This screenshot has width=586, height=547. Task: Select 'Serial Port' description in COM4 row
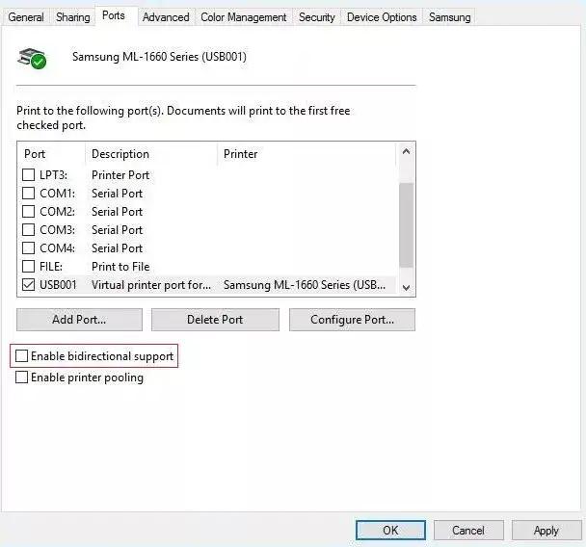point(117,247)
